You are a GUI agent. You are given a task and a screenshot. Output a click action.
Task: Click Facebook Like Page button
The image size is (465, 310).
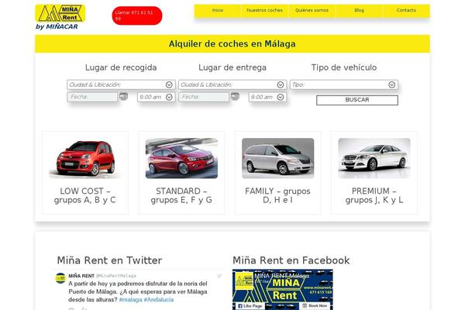250,306
